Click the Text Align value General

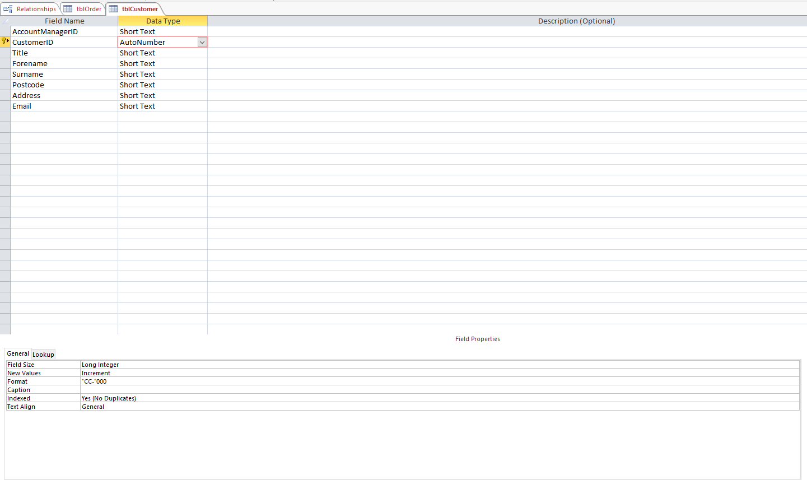pos(440,407)
